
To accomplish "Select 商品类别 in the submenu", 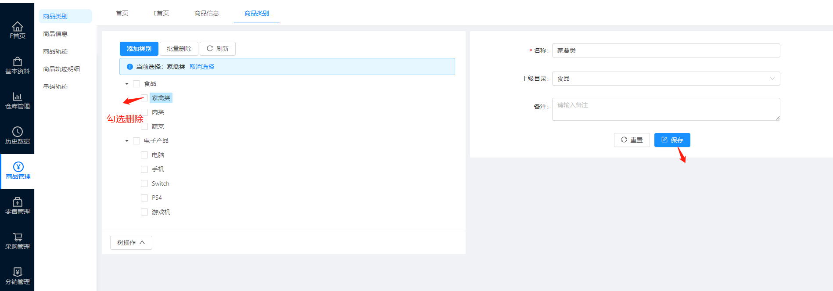I will click(x=65, y=16).
